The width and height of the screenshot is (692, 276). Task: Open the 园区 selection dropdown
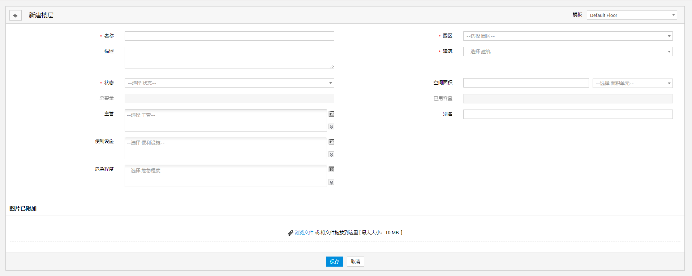[567, 36]
